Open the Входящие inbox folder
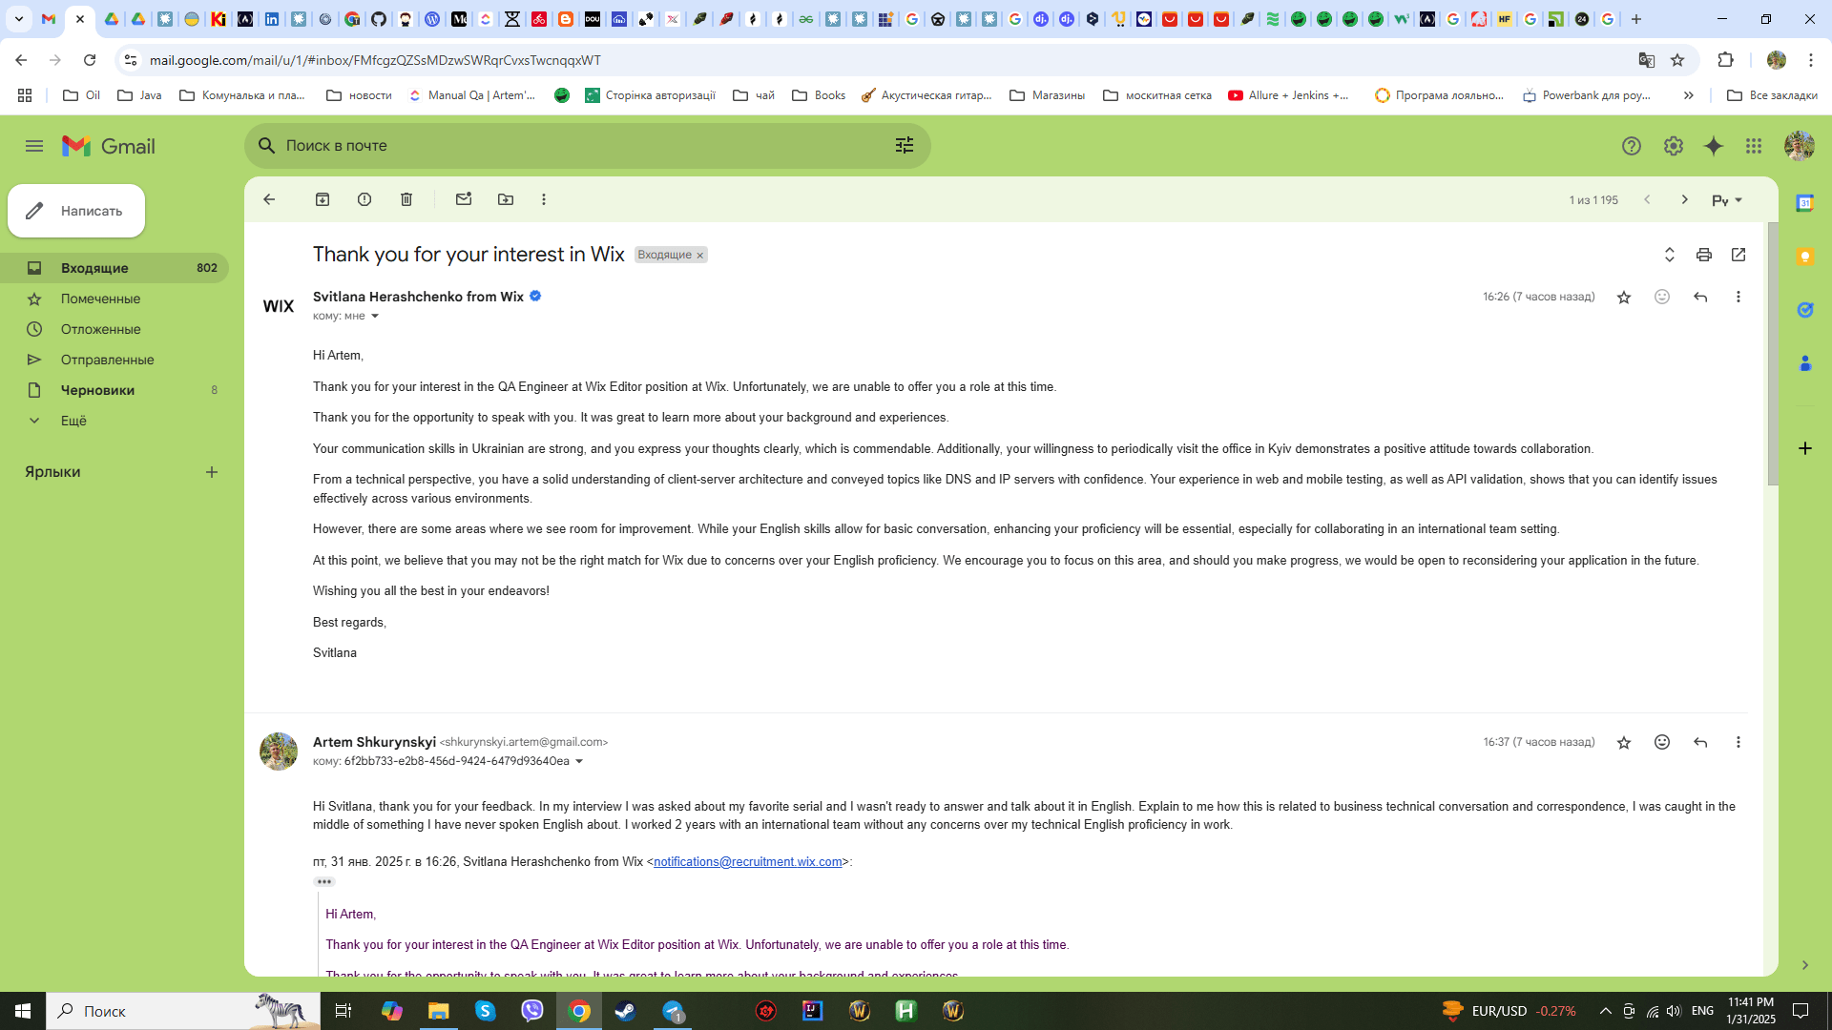This screenshot has width=1832, height=1030. (x=114, y=268)
